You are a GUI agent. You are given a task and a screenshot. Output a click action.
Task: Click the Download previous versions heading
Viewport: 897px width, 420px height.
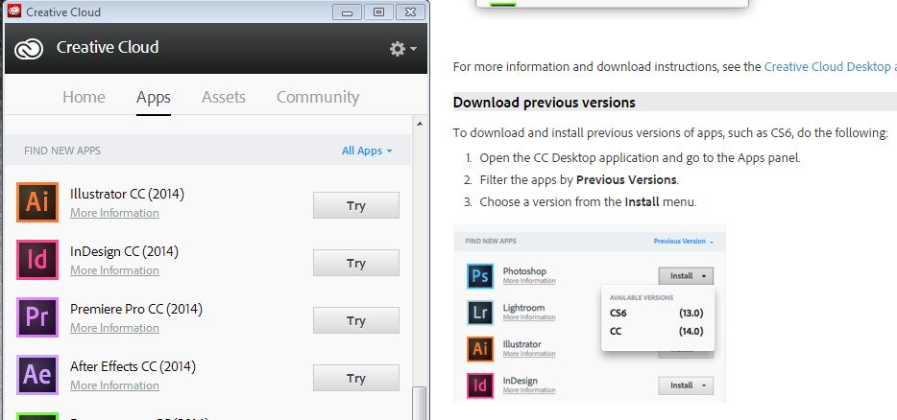tap(544, 103)
